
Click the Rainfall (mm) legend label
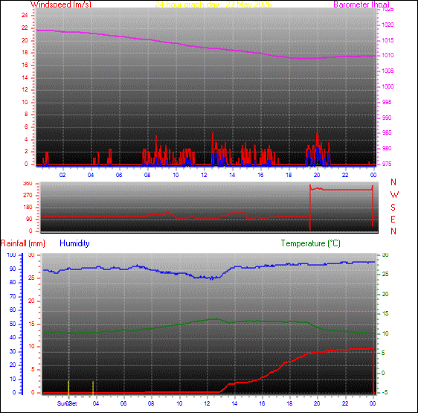click(x=23, y=243)
